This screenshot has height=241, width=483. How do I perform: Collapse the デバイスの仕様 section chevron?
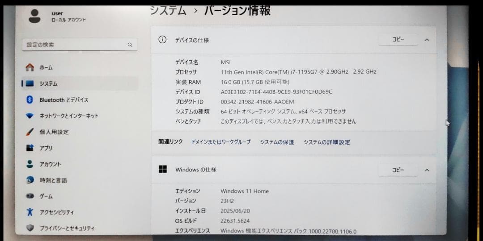point(427,40)
